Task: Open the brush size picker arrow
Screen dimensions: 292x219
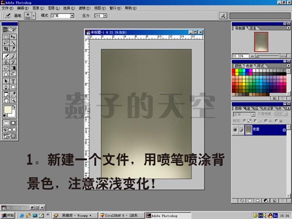Action: (x=34, y=16)
